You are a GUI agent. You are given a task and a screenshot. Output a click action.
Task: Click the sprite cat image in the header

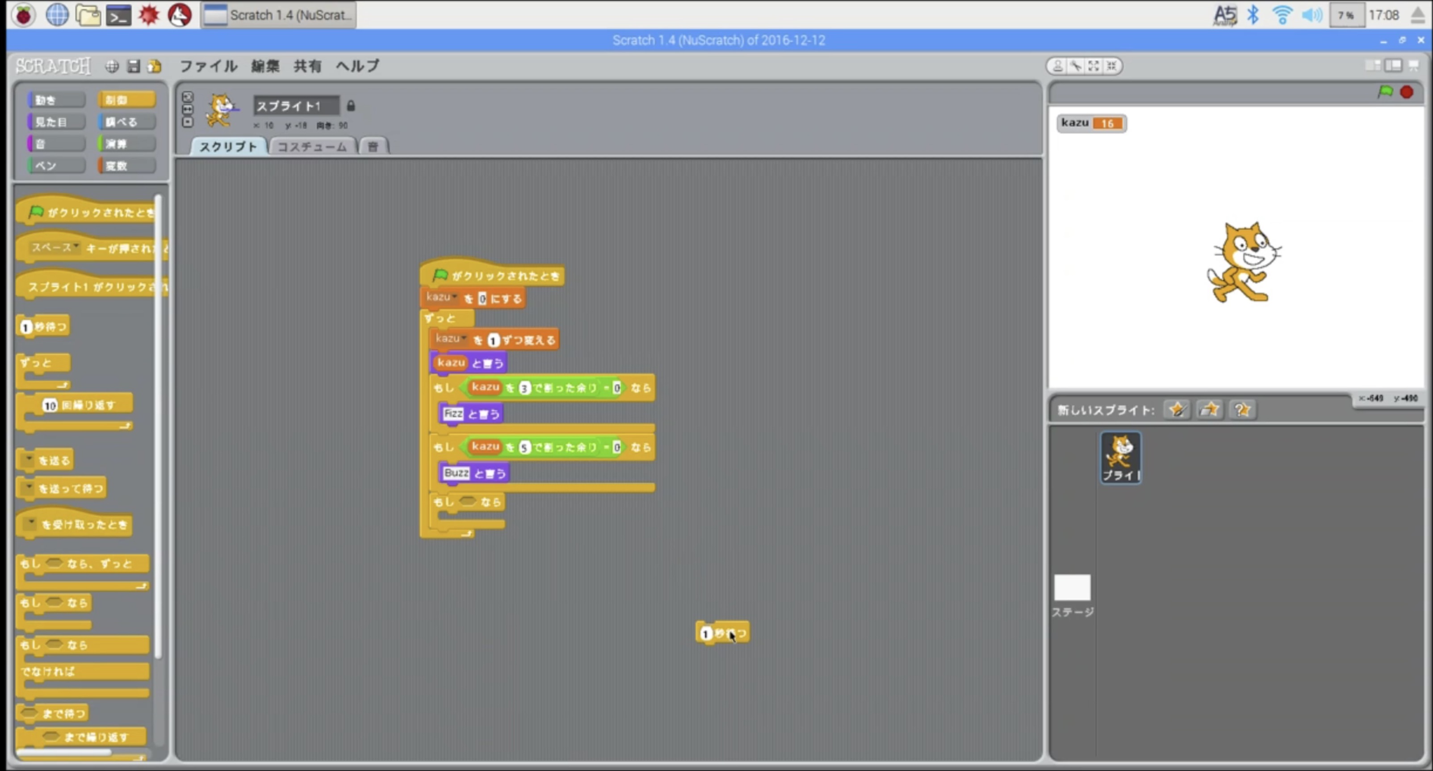pyautogui.click(x=222, y=110)
